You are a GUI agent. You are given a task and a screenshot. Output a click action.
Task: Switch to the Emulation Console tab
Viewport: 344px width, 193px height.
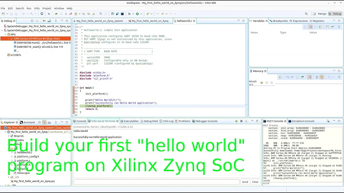pos(301,121)
